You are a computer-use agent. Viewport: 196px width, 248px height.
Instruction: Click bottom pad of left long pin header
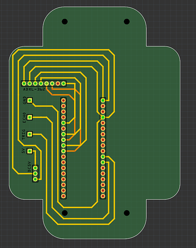(64, 196)
